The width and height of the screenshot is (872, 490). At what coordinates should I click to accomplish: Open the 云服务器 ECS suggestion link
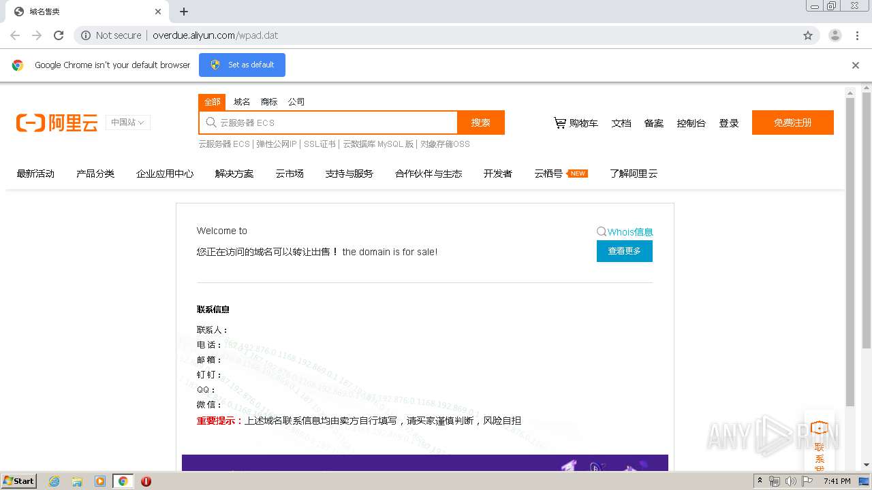[224, 144]
